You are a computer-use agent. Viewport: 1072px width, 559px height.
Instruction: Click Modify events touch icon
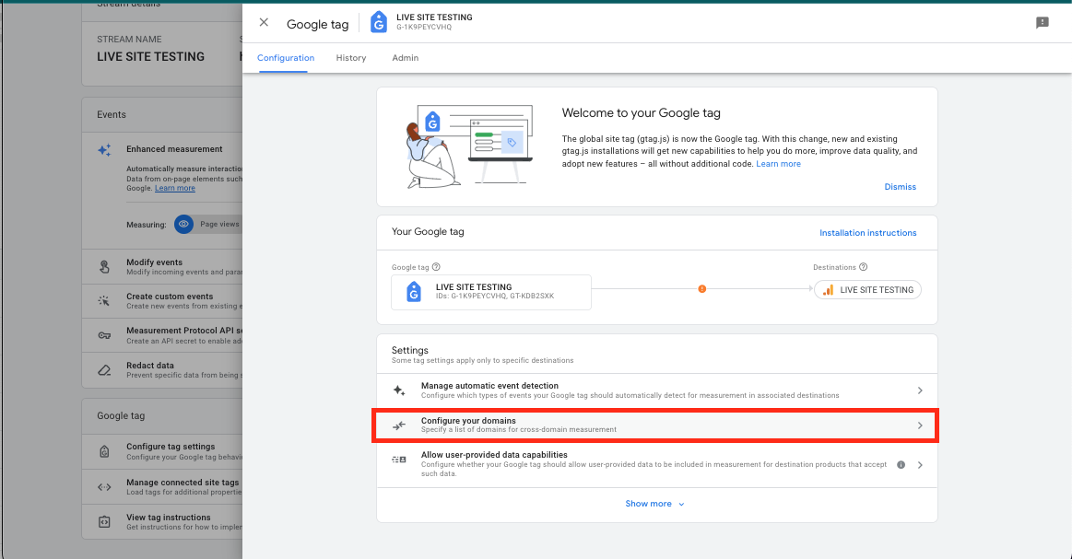click(104, 266)
